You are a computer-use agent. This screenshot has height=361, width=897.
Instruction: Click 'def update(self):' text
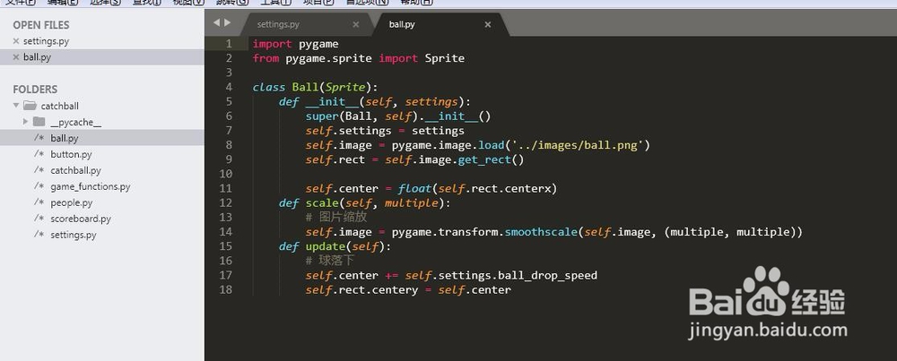click(335, 246)
